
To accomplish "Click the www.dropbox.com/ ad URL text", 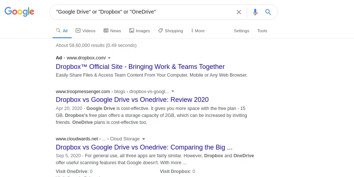I will pyautogui.click(x=86, y=58).
